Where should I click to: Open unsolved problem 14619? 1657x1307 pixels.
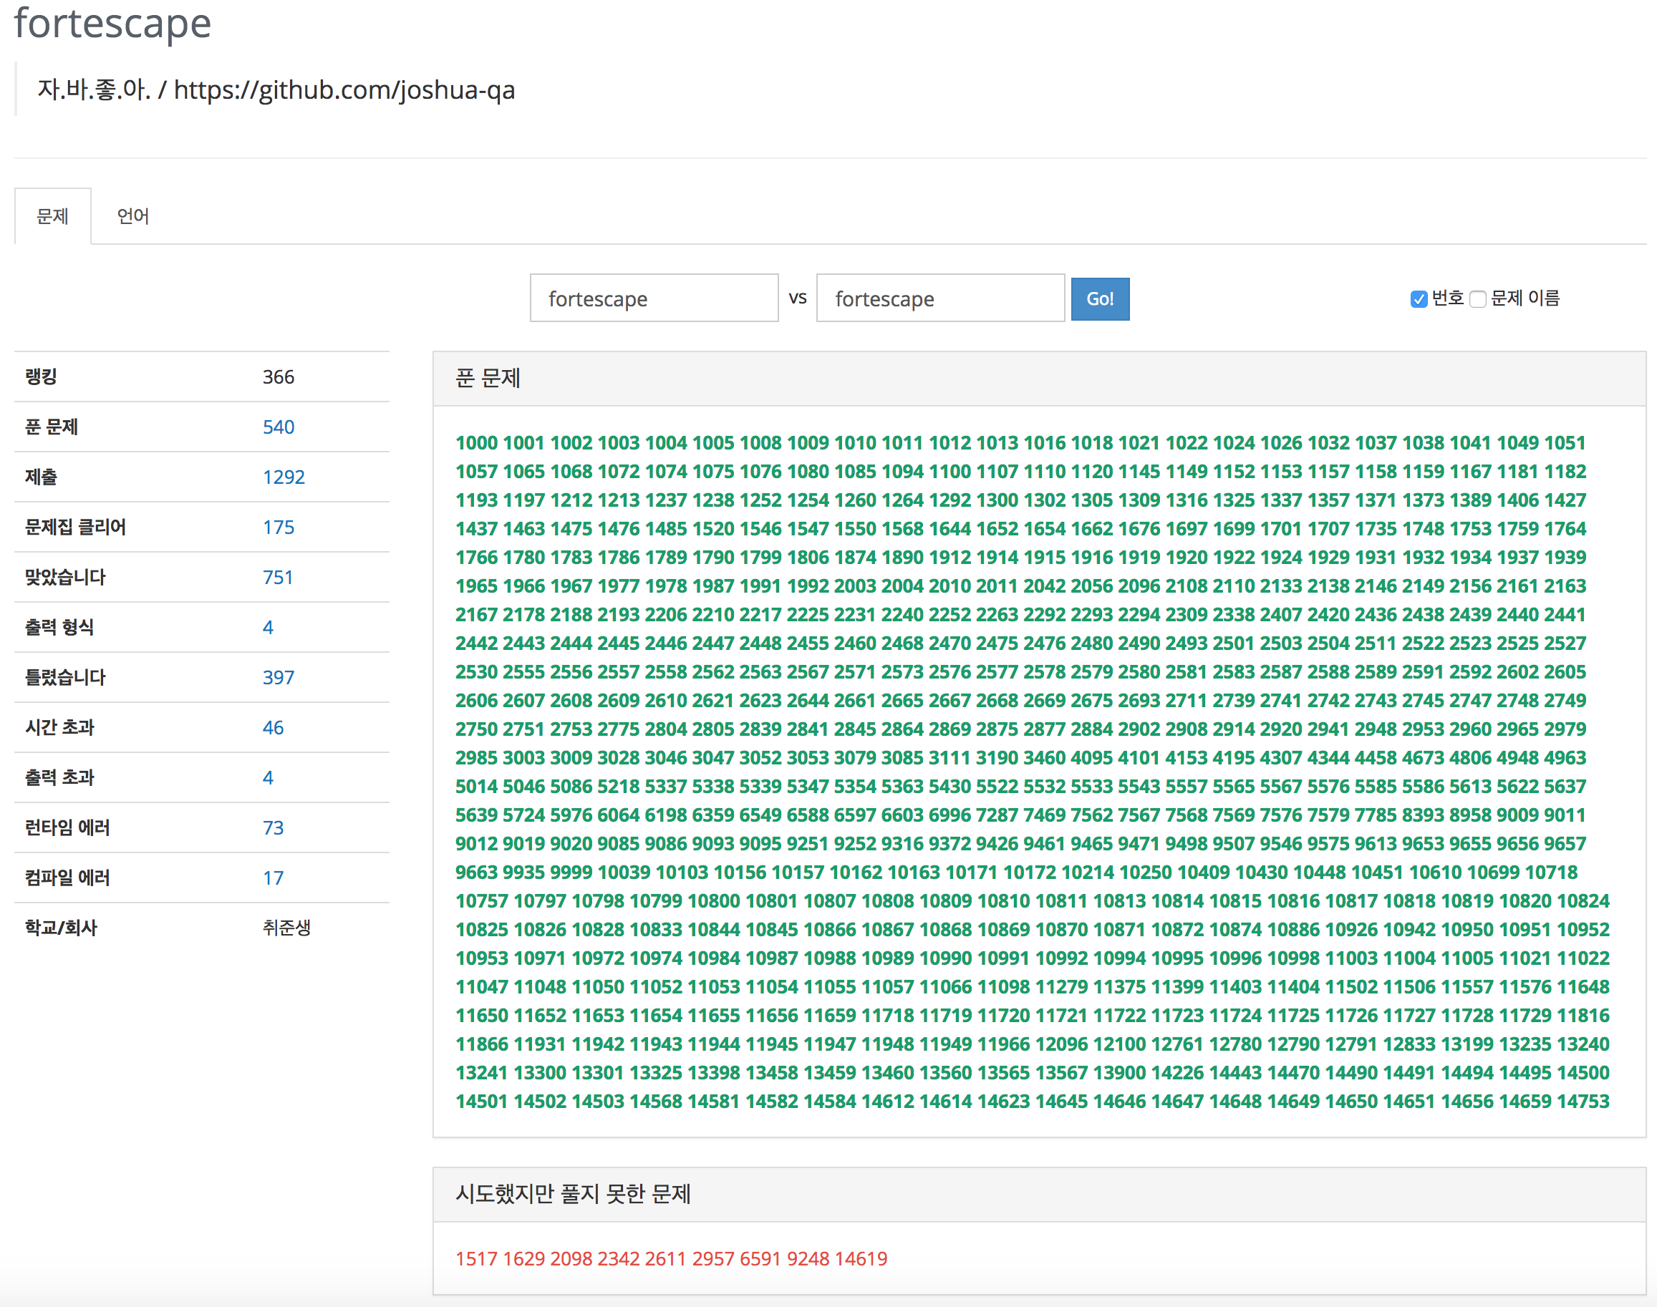[860, 1259]
